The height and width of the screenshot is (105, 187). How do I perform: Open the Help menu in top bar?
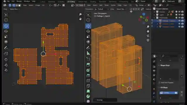point(34,1)
